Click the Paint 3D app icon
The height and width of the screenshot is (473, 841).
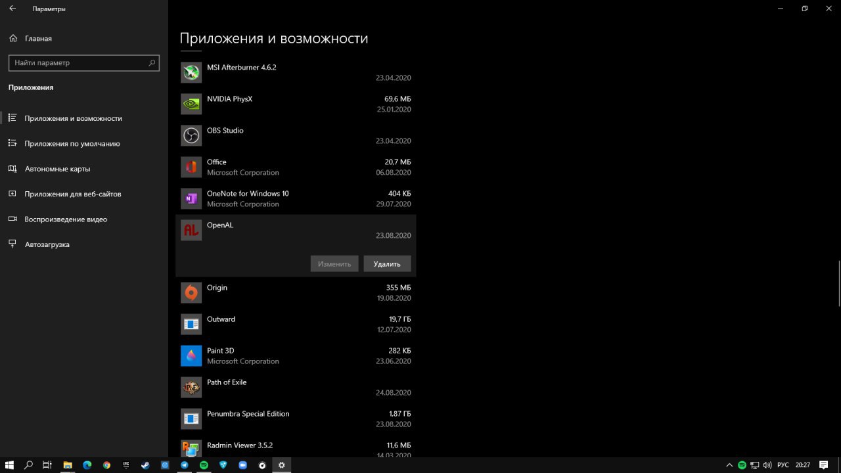[191, 355]
